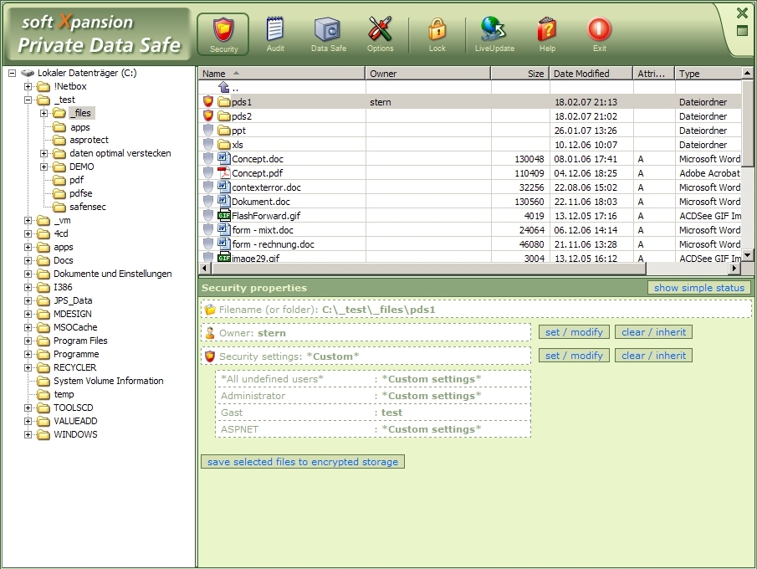Viewport: 757px width, 569px height.
Task: Sort file list by Date Modified column
Action: (590, 74)
